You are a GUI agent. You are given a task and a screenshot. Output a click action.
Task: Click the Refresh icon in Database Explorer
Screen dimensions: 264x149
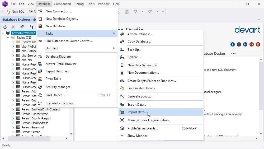click(x=5, y=27)
